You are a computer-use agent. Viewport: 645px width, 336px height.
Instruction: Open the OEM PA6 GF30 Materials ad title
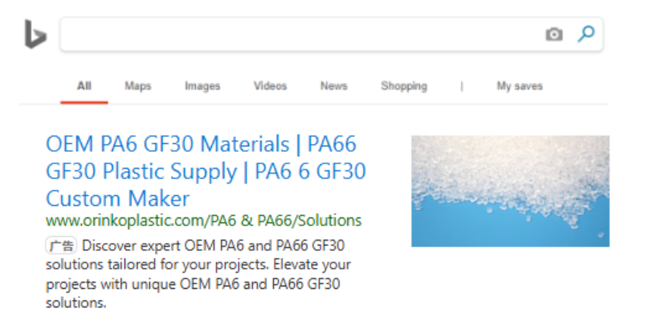point(206,171)
